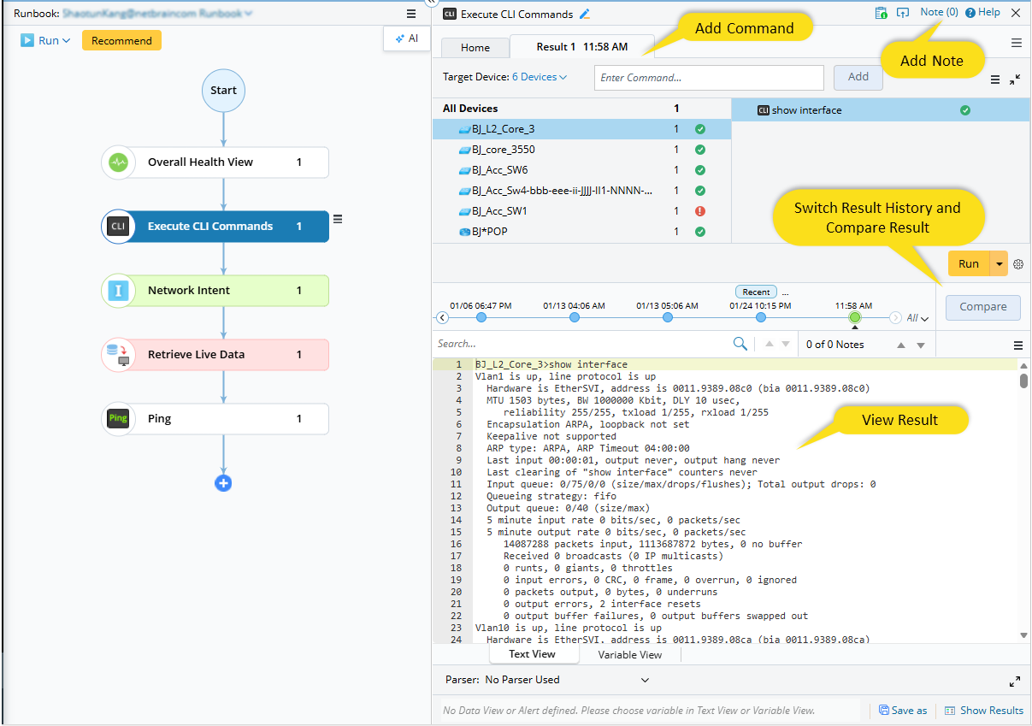Select the Result 1 11:58 AM tab
Screen dimensions: 1032x726
pos(581,47)
